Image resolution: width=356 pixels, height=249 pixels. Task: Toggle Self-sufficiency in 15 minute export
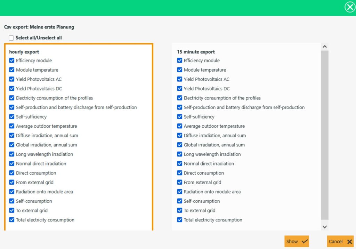tap(180, 117)
